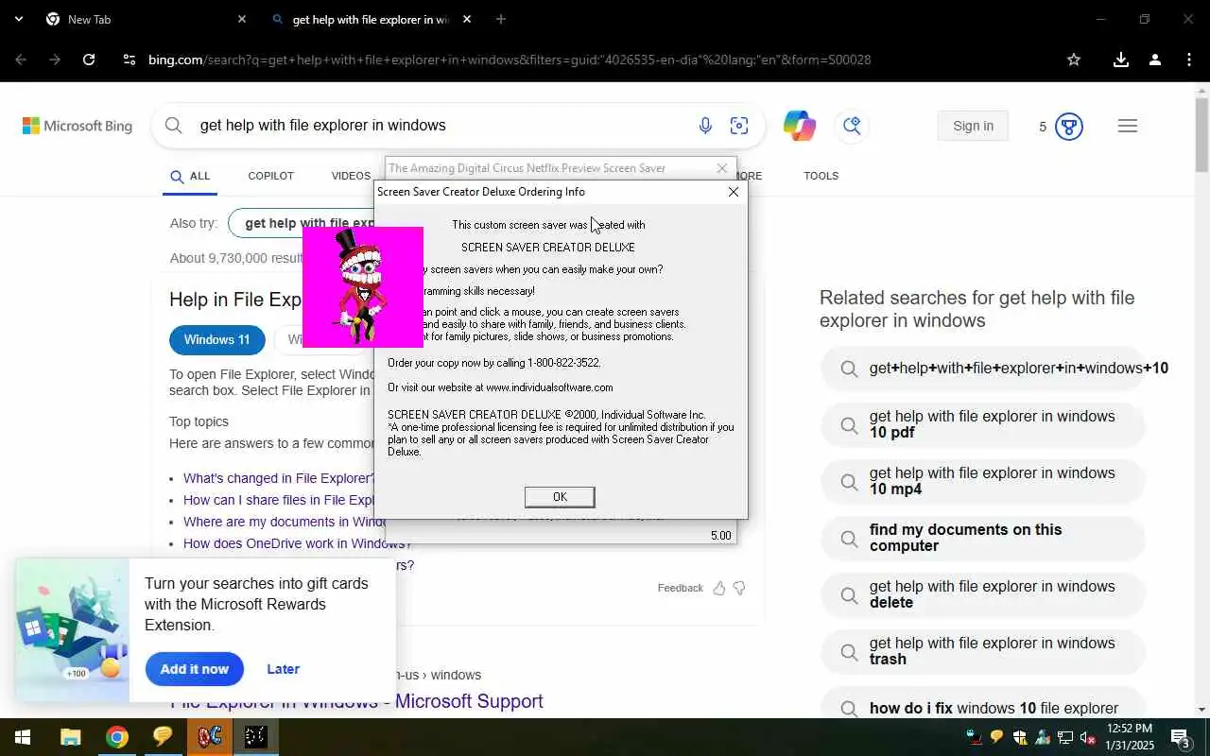This screenshot has width=1210, height=756.
Task: Switch to the ALL results tab
Action: tap(190, 176)
